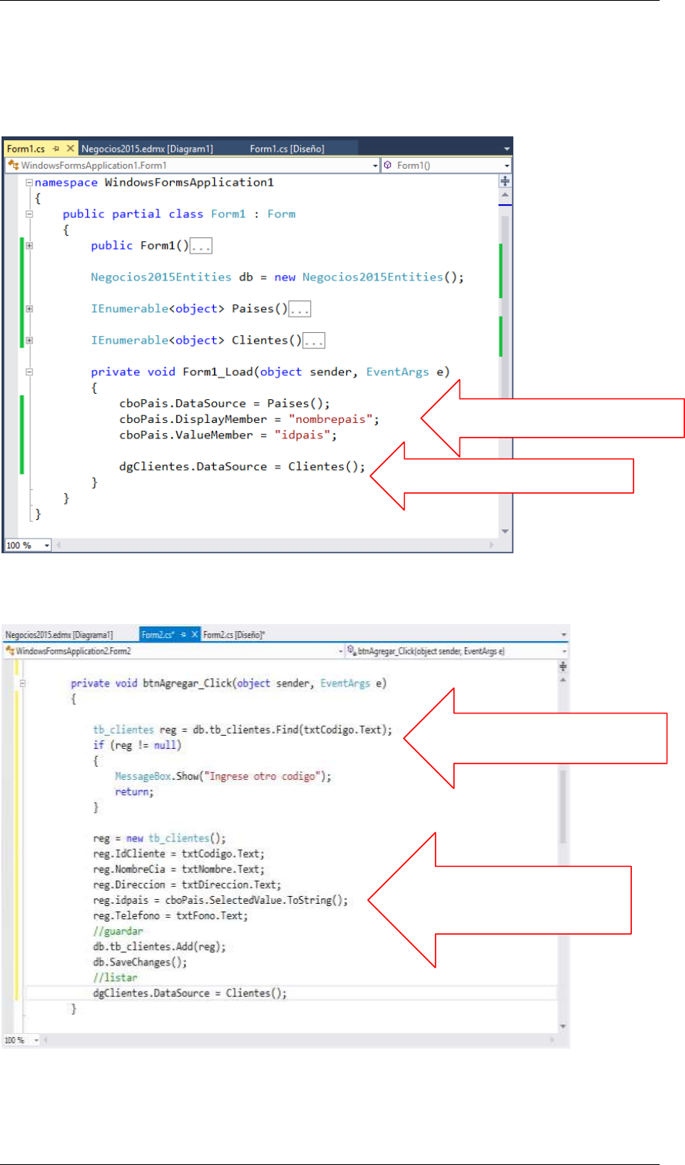This screenshot has width=685, height=1165.
Task: Click horizontal scroll left arrow in Form1.cs
Action: pos(58,545)
